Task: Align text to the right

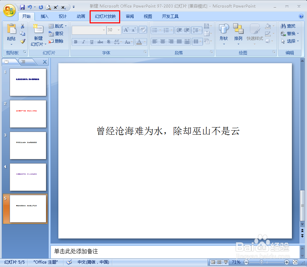Action: pos(171,42)
